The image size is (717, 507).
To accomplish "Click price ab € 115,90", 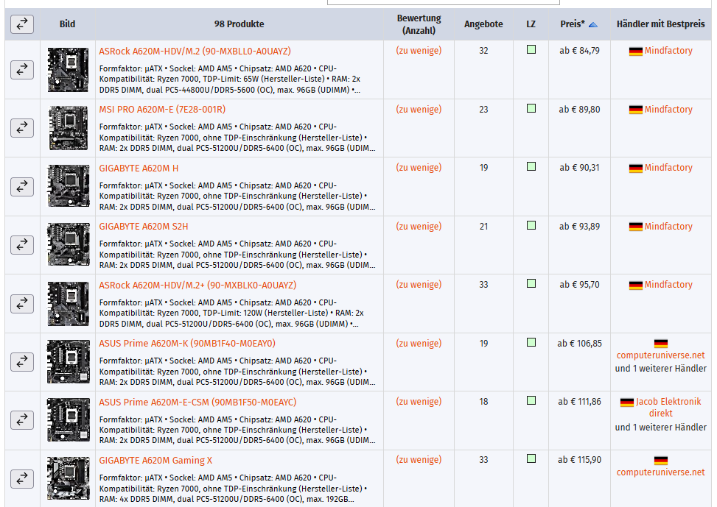I will pyautogui.click(x=579, y=460).
